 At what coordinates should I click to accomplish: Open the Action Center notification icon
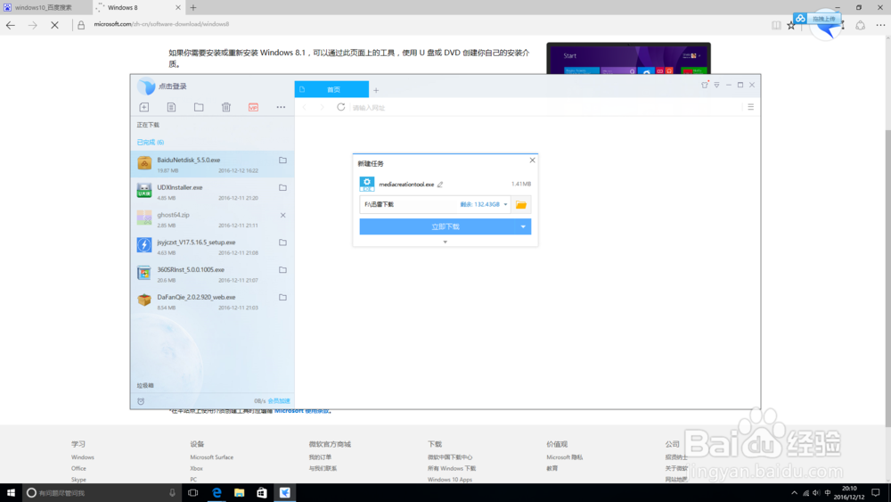click(876, 493)
